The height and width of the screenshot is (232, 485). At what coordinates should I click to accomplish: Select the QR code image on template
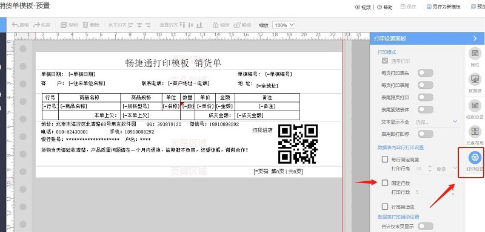[x=298, y=144]
